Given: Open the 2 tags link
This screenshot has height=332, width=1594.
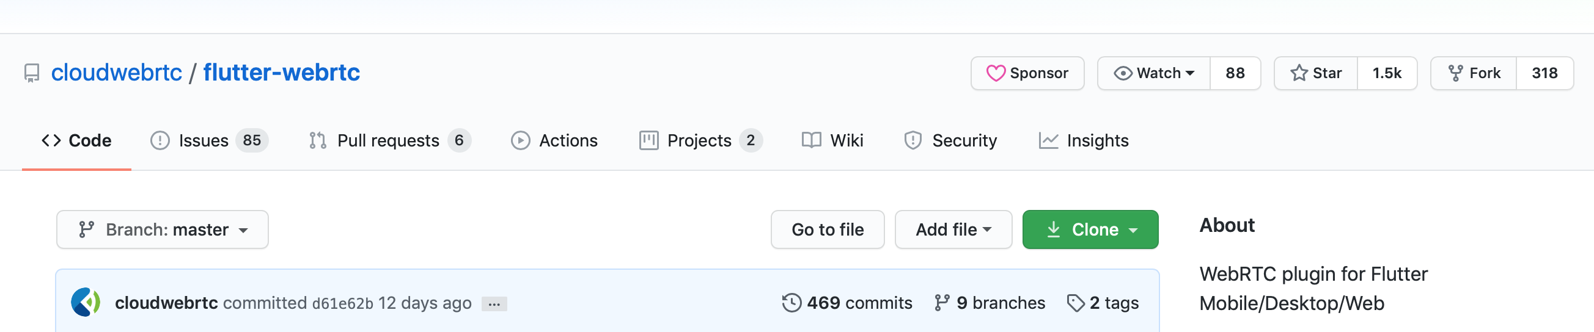Looking at the screenshot, I should point(1103,303).
